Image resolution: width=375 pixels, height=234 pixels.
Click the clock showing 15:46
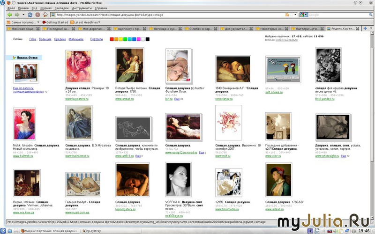(364, 231)
